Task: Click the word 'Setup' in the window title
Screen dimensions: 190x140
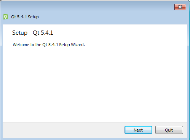Action: pos(33,17)
